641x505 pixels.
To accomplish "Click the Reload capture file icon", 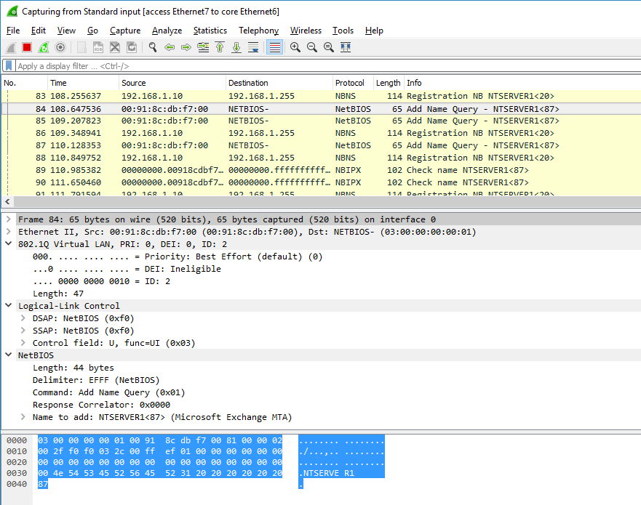I will coord(132,47).
